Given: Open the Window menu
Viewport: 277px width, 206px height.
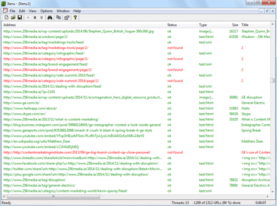Looking at the screenshot, I should (x=63, y=11).
